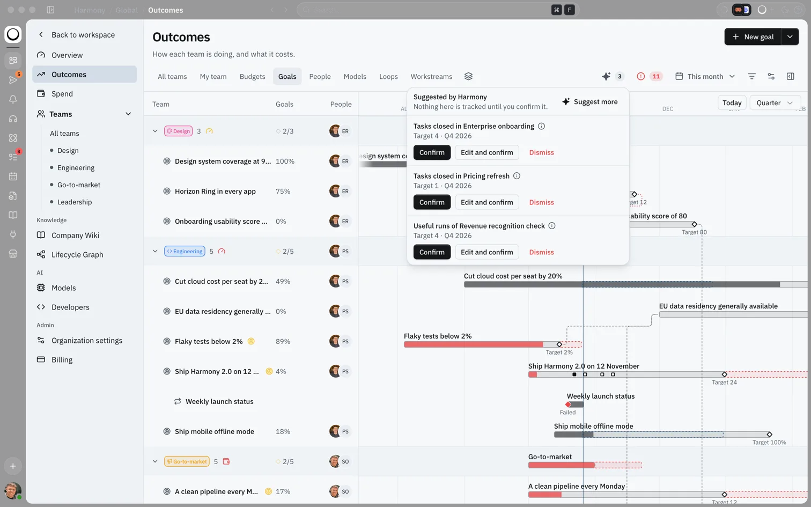Viewport: 811px width, 507px height.
Task: Open the red alerts indicator showing 11
Action: point(649,76)
